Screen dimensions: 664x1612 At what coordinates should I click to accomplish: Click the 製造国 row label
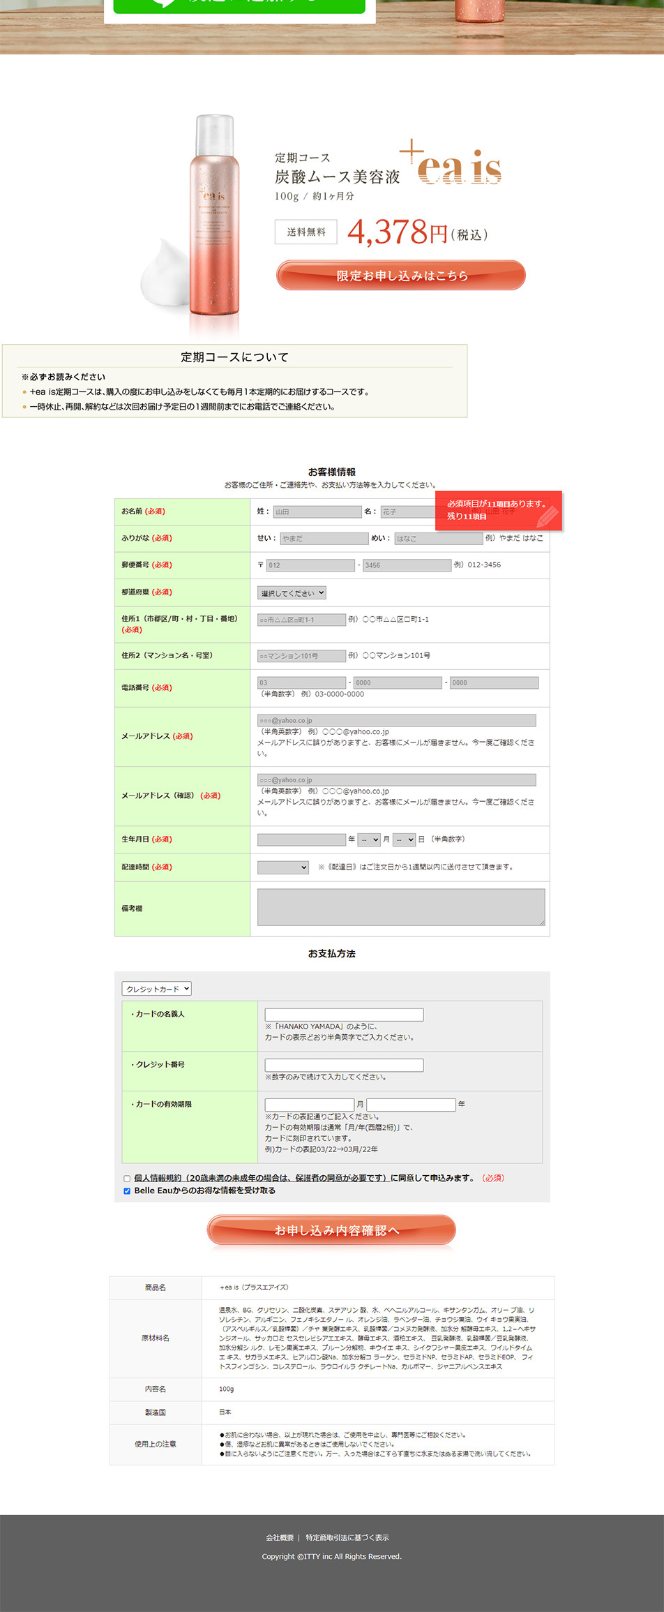[x=156, y=1412]
